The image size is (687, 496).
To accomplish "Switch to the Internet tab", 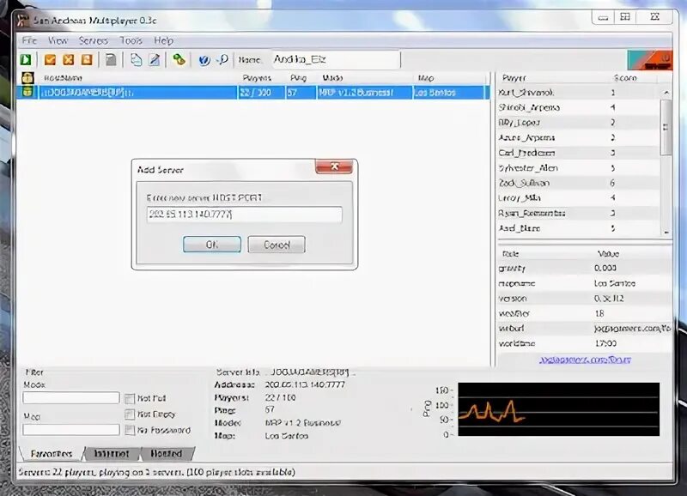I will click(112, 454).
